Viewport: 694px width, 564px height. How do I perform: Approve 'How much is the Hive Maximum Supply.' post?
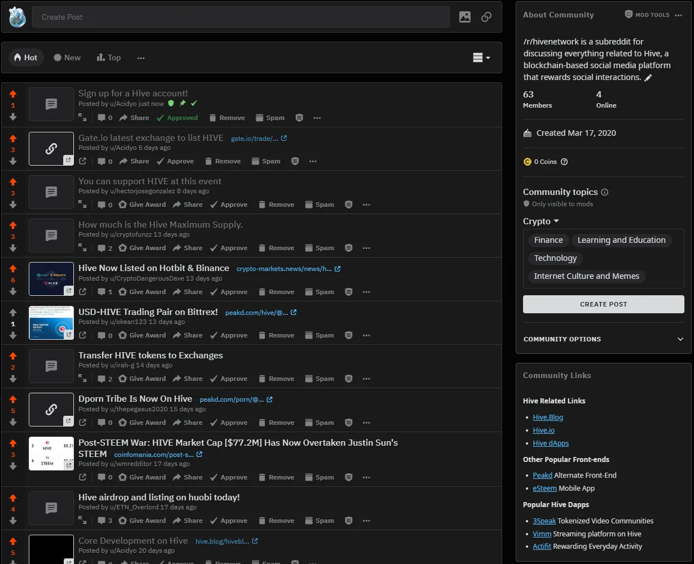tap(229, 248)
